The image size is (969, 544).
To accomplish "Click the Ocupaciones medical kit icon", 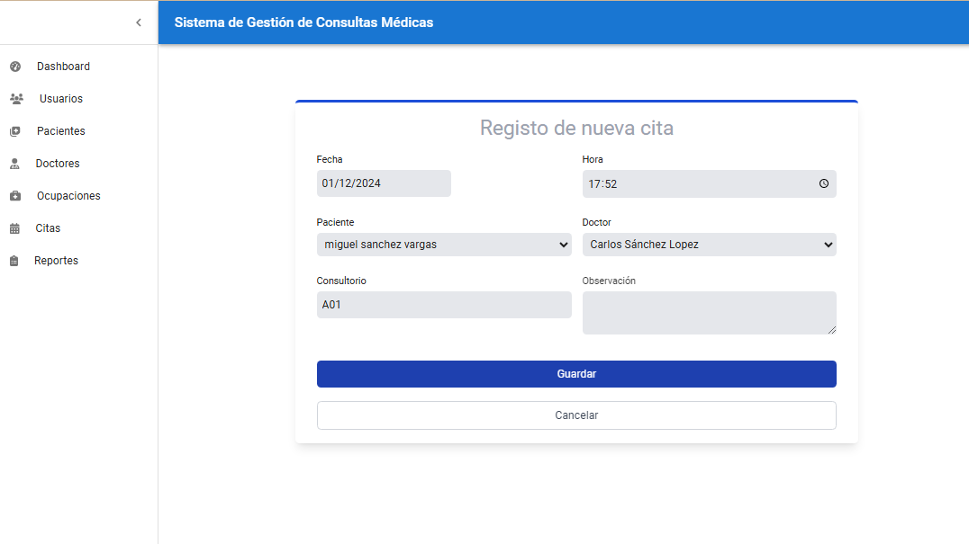I will pyautogui.click(x=15, y=196).
